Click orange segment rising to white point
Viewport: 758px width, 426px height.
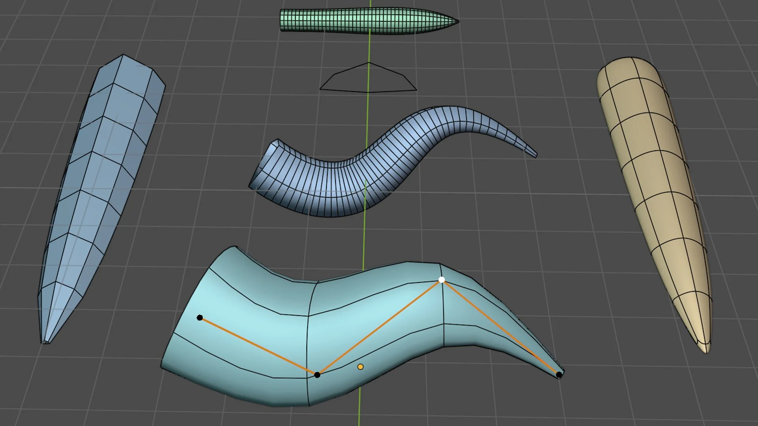(x=379, y=327)
